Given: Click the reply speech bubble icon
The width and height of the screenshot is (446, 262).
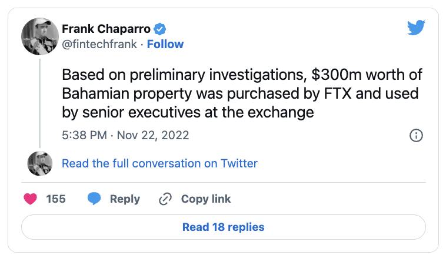Looking at the screenshot, I should [x=94, y=199].
